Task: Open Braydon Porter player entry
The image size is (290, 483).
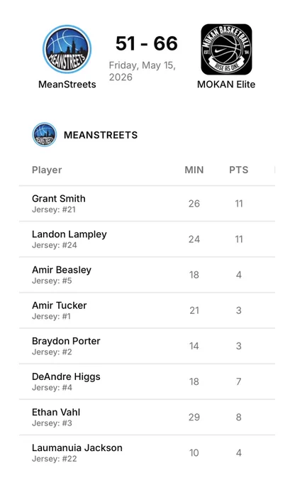Action: (147, 346)
